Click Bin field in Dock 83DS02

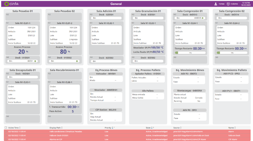click(x=148, y=61)
